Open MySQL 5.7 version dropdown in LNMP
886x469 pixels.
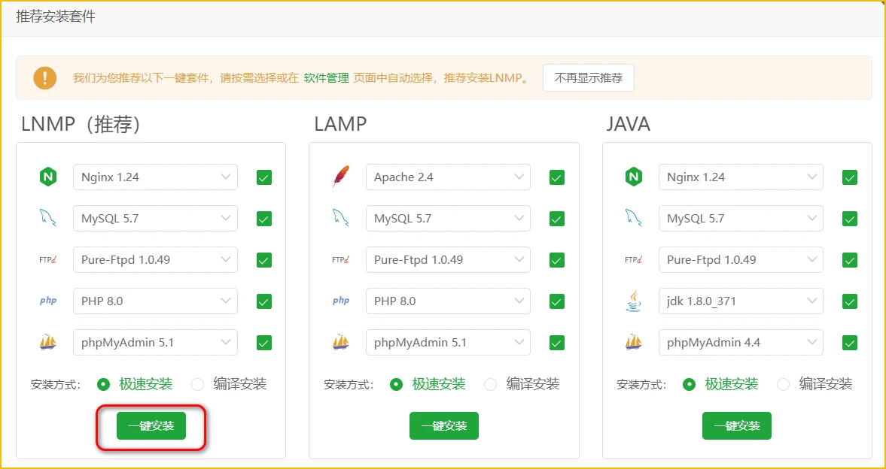click(x=155, y=219)
